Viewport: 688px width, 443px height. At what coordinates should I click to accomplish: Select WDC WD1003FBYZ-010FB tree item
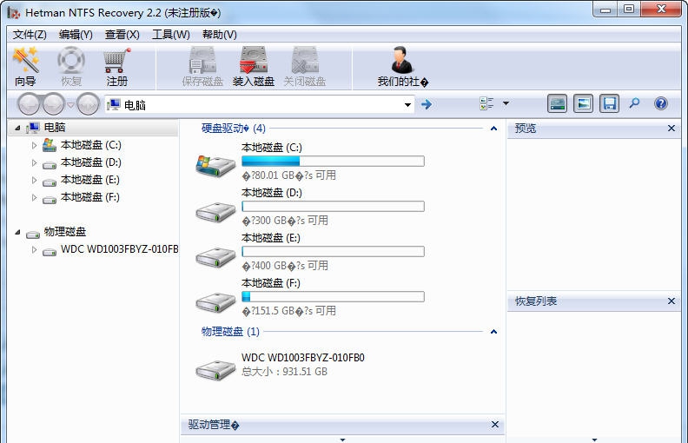(x=119, y=249)
